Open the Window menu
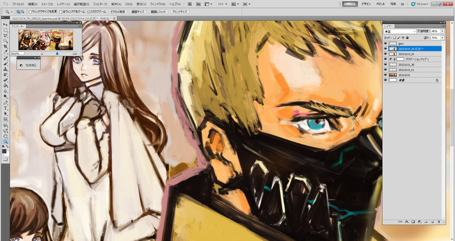Image resolution: width=455 pixels, height=241 pixels. click(158, 4)
